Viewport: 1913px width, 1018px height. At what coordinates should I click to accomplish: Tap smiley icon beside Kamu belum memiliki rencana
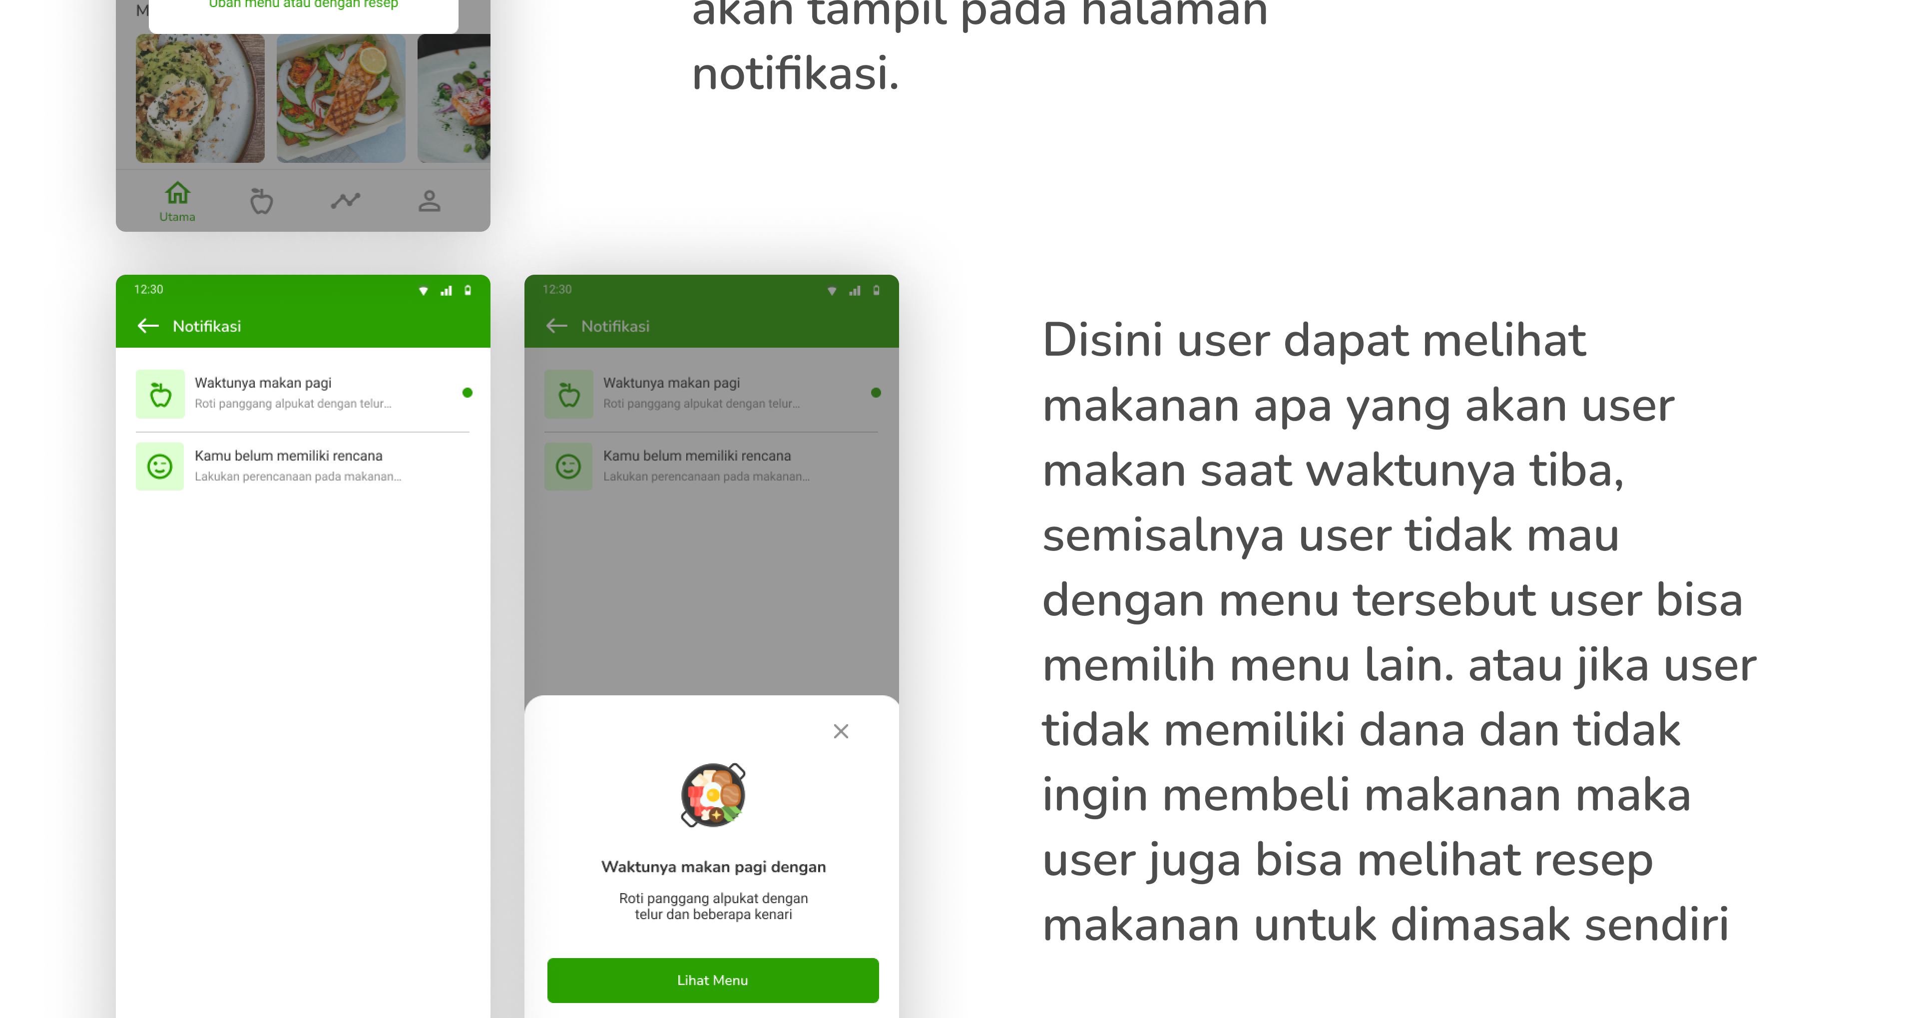pyautogui.click(x=160, y=467)
